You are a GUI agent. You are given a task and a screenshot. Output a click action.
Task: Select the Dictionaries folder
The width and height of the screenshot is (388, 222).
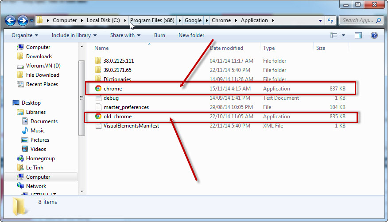point(117,79)
